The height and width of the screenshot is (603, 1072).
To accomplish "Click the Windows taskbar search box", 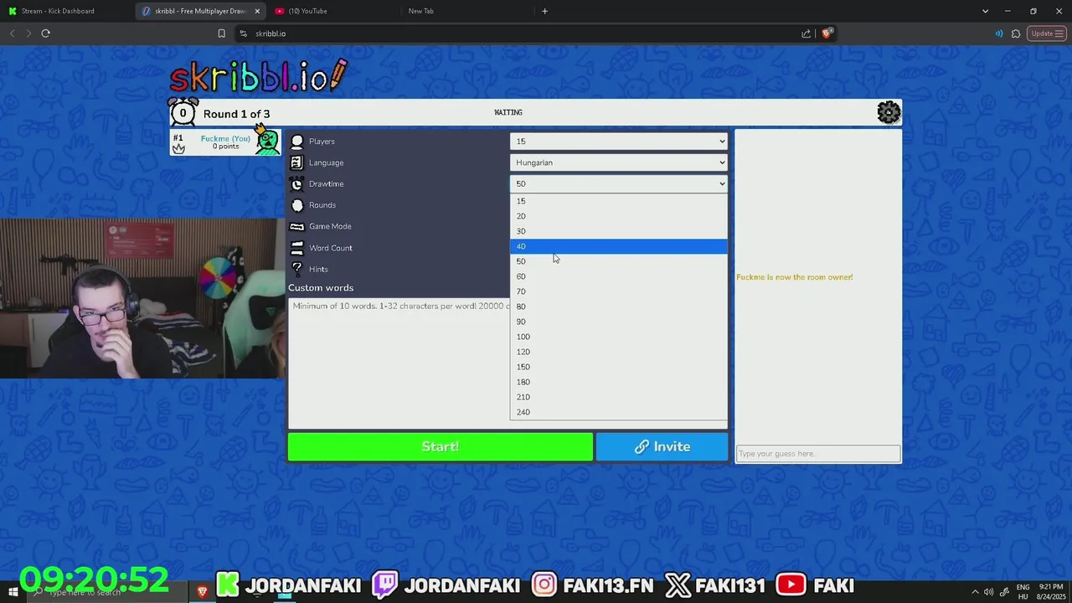I will click(x=109, y=591).
